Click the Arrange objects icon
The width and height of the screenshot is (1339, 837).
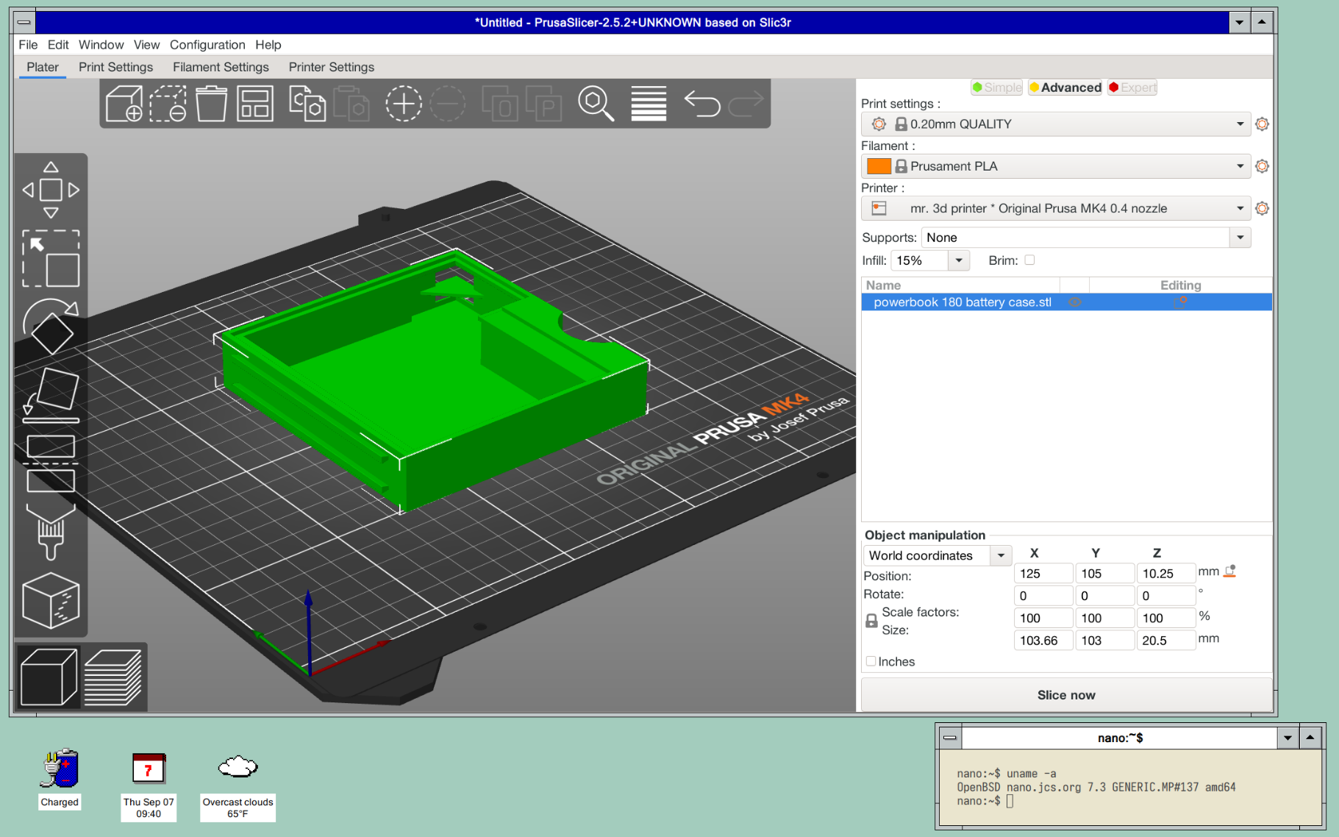pos(255,104)
